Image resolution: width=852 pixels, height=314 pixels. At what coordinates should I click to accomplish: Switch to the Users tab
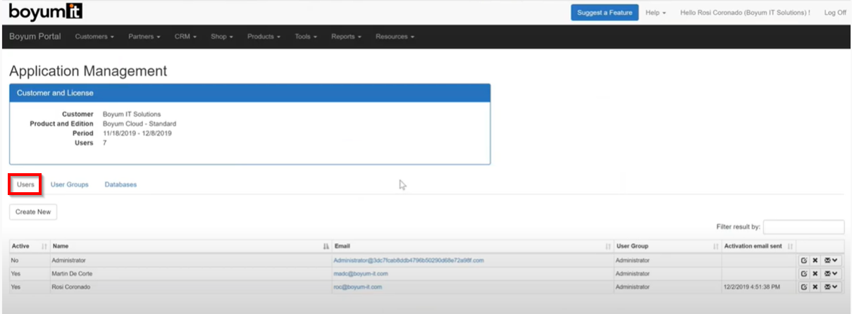(25, 184)
